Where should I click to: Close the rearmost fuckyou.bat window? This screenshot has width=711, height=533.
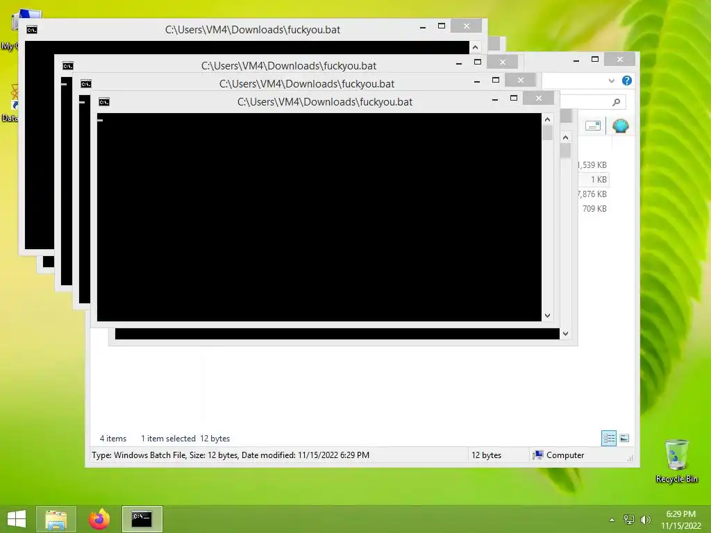(466, 26)
